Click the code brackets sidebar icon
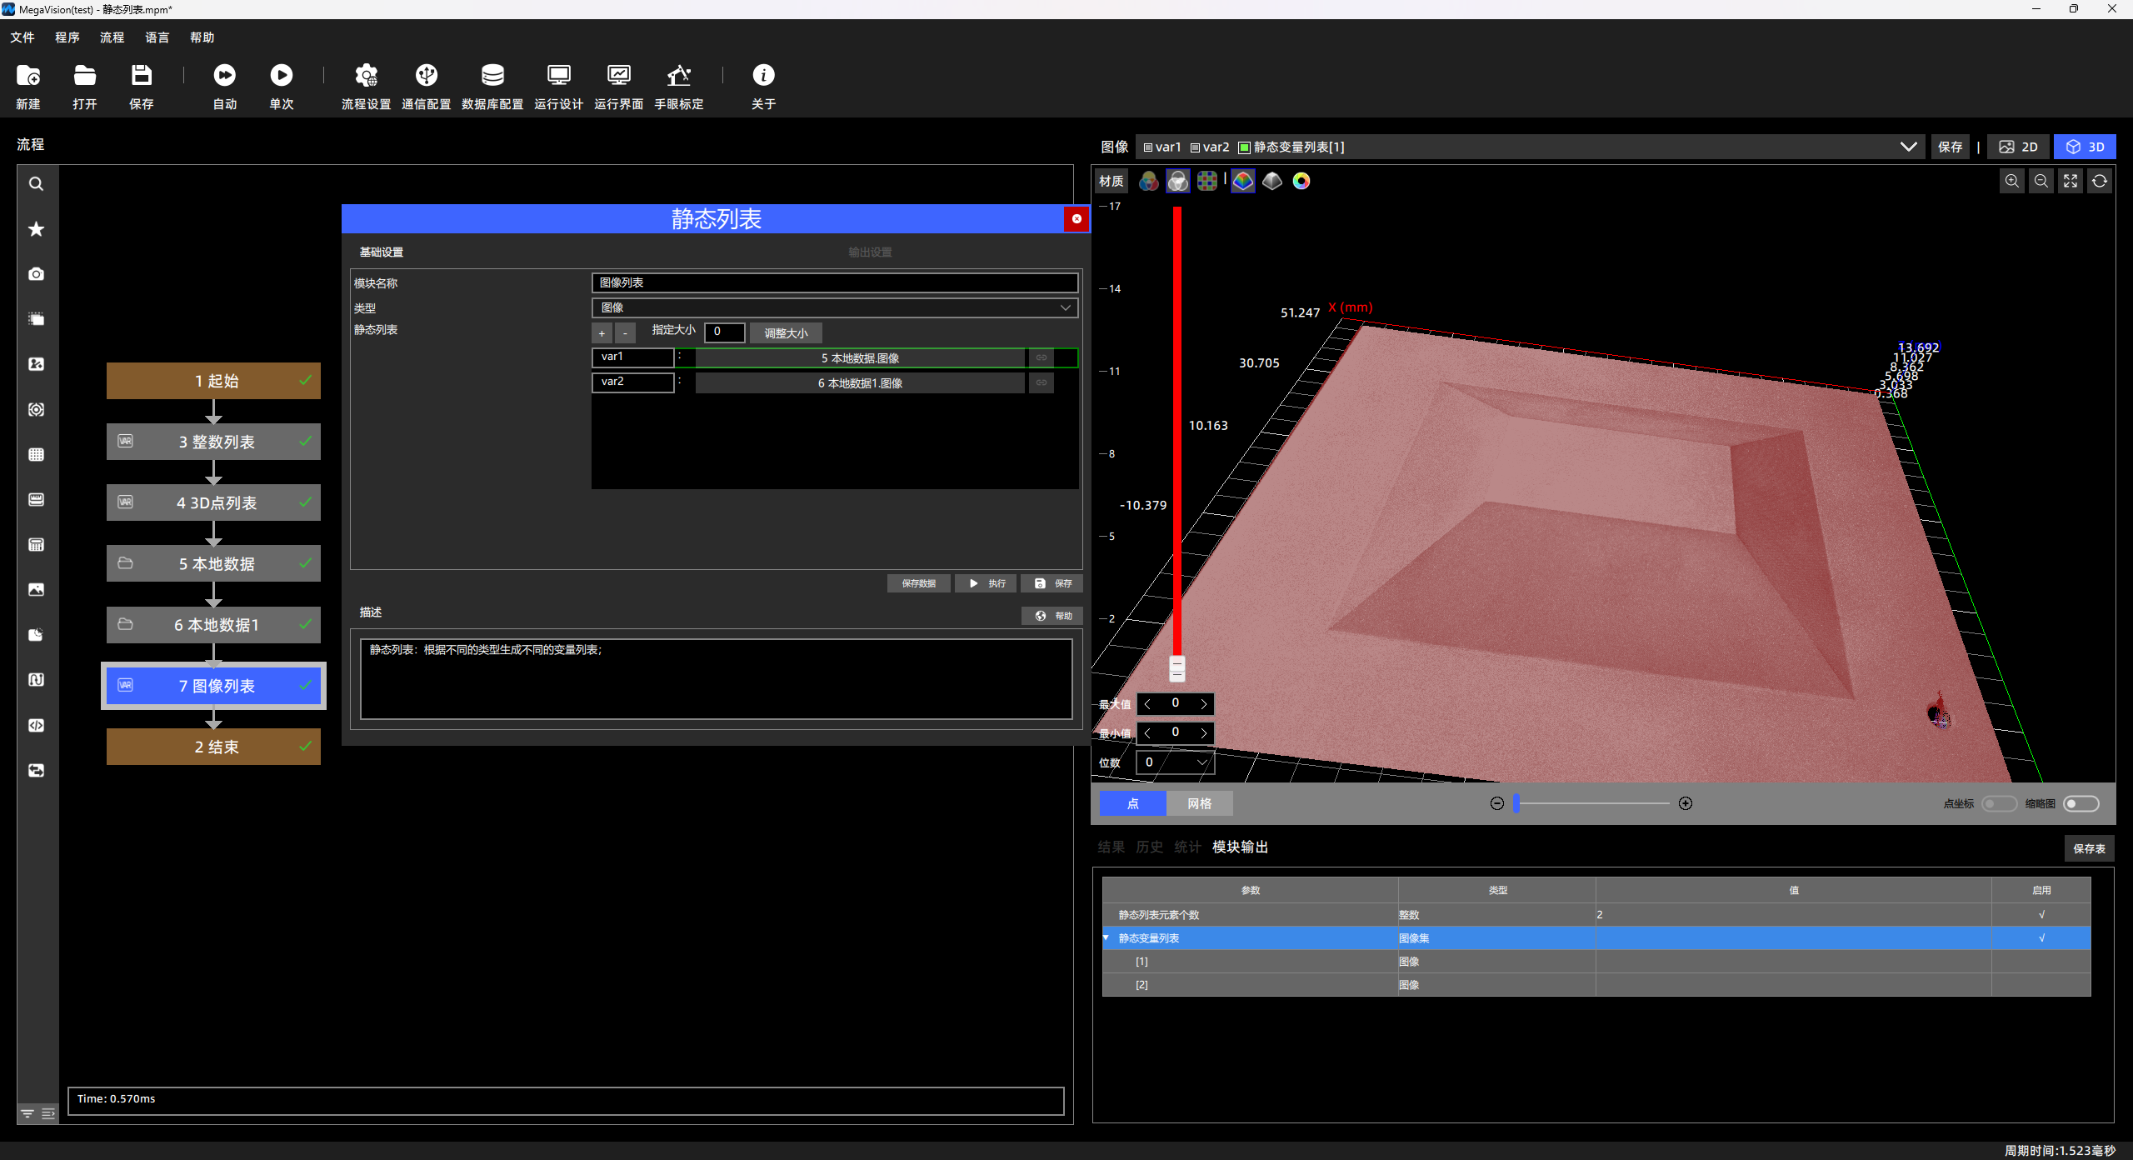This screenshot has width=2133, height=1160. (x=37, y=726)
